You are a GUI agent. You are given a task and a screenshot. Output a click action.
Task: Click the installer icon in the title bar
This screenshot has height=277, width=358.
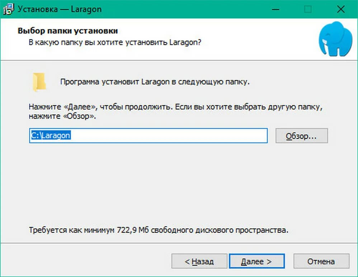pyautogui.click(x=9, y=9)
